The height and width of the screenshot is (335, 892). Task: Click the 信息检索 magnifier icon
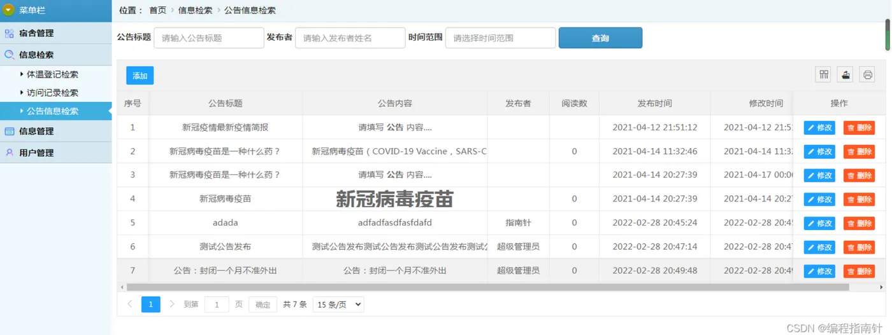(9, 55)
